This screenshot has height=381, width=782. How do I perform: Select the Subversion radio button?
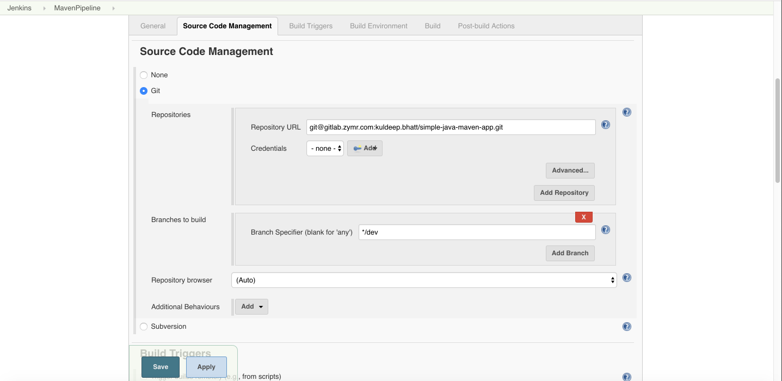[x=143, y=326]
